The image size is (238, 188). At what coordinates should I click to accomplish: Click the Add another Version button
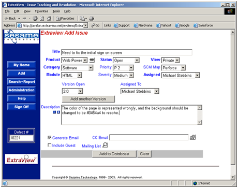pos(88,99)
